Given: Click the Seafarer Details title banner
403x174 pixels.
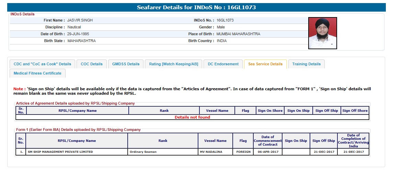Looking at the screenshot, I should tap(196, 7).
